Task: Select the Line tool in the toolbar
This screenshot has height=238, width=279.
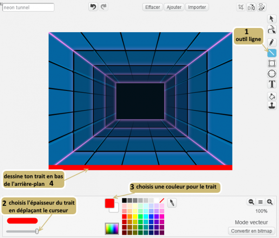Action: pyautogui.click(x=272, y=53)
